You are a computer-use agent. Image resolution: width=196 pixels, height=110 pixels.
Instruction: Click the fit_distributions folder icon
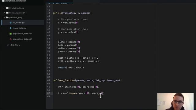7,8
